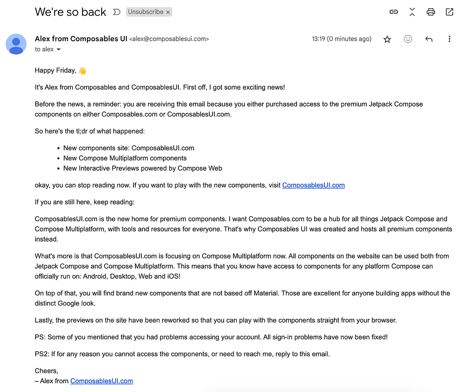Open the three-dot More options menu

(x=449, y=39)
